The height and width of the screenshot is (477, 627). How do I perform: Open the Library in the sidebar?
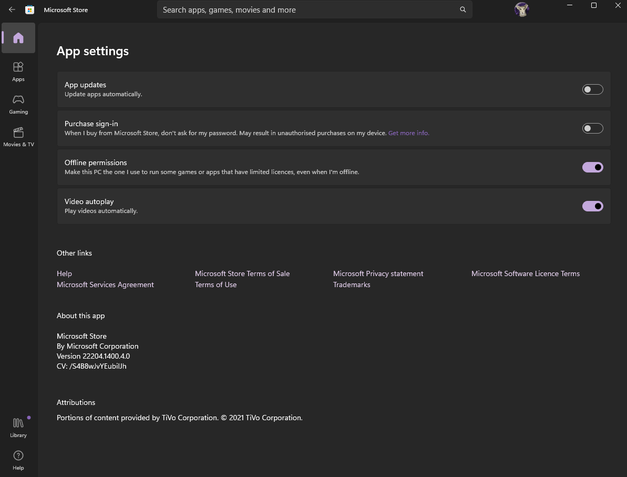18,428
